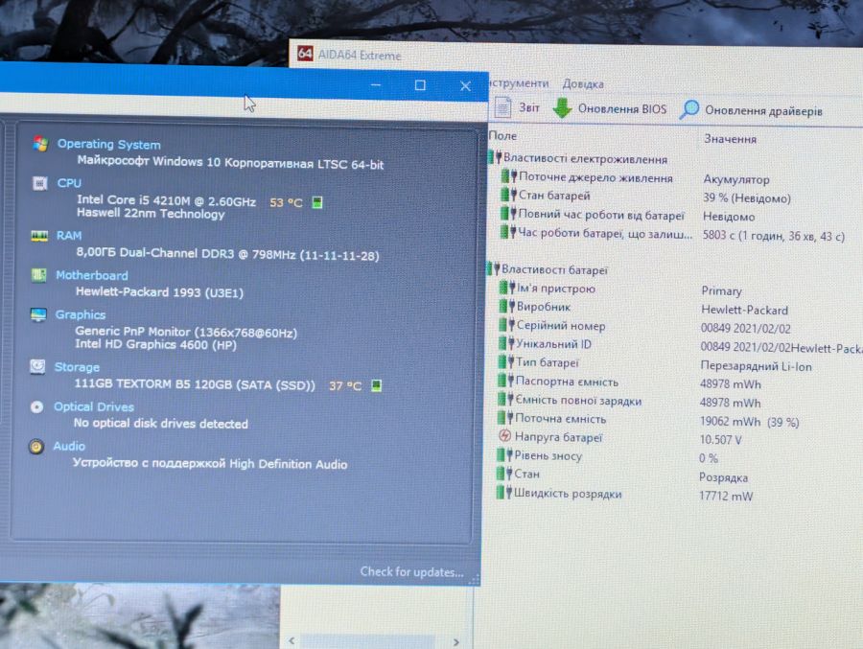
Task: Click the Audio speaker icon
Action: (35, 447)
